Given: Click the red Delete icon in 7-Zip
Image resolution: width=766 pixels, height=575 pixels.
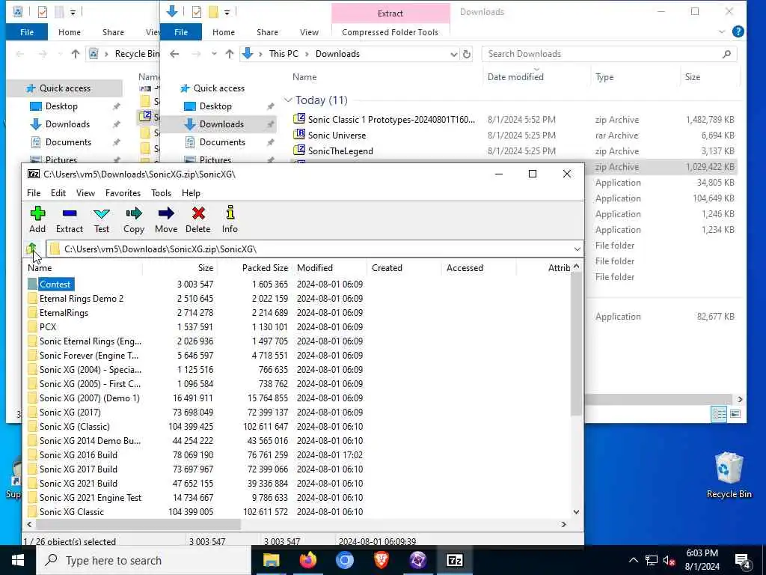Looking at the screenshot, I should 197,219.
